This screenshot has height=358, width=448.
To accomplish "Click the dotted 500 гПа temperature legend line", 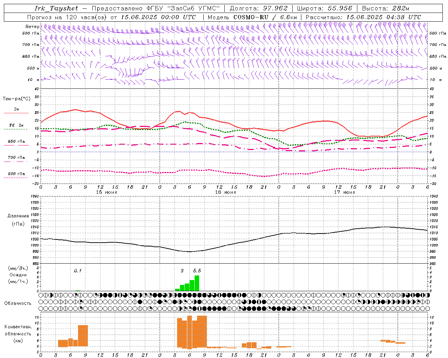I will pyautogui.click(x=16, y=178).
